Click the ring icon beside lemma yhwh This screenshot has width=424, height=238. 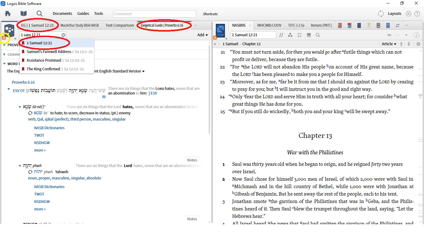30,172
